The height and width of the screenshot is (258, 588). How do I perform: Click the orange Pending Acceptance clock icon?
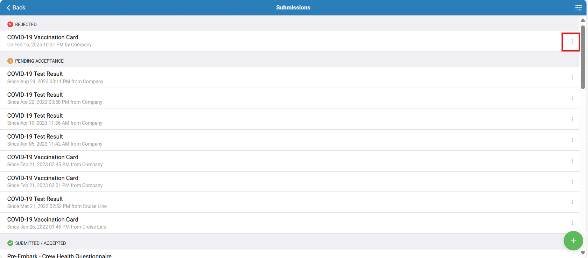[x=10, y=61]
